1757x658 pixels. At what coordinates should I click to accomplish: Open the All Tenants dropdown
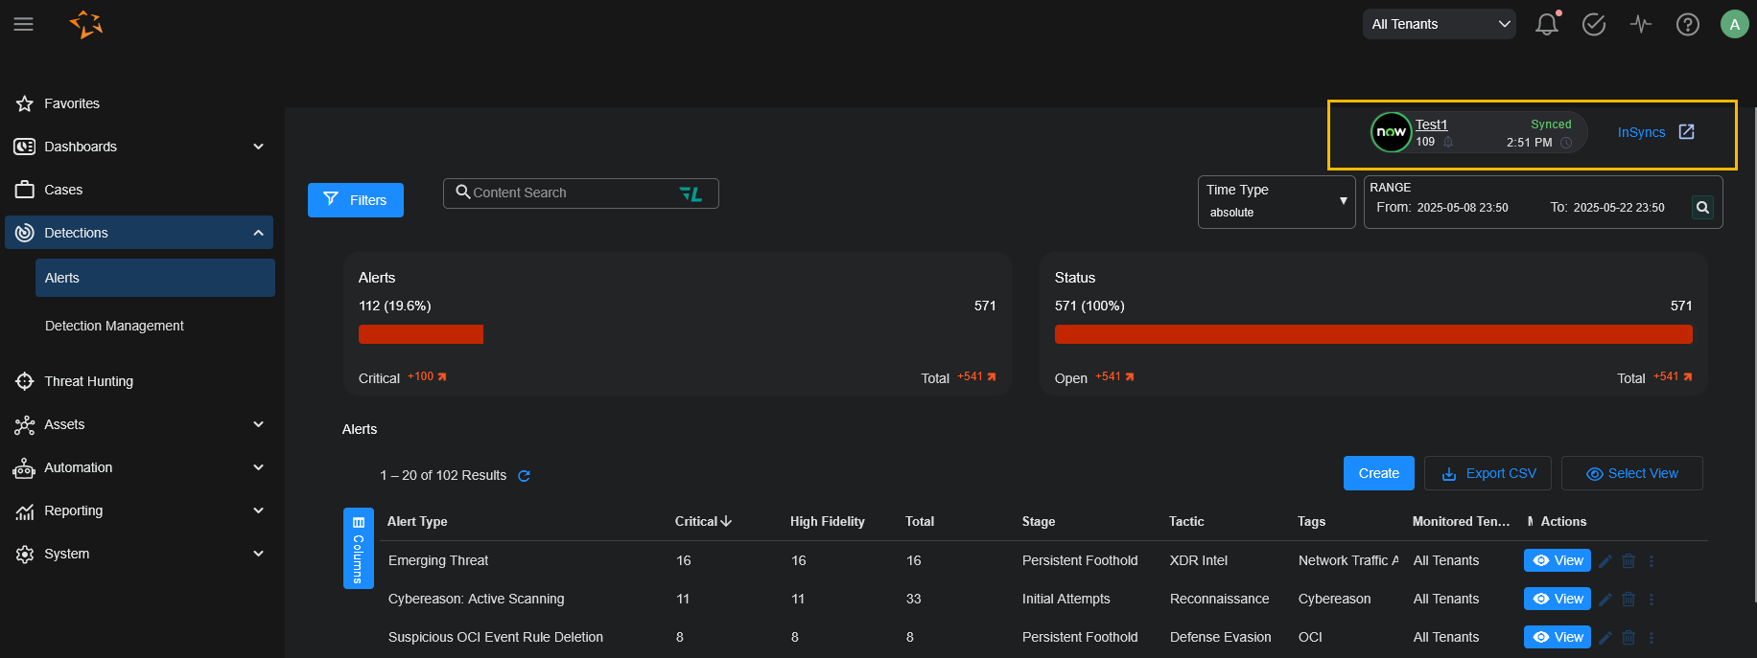(1439, 25)
